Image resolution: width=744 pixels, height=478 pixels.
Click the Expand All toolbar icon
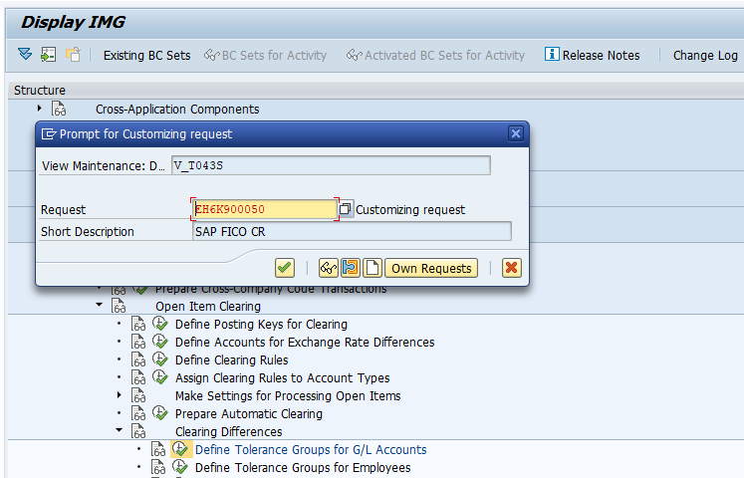click(25, 55)
